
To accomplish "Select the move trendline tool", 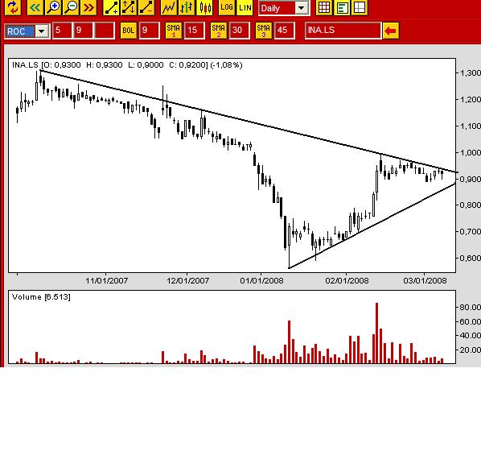I will pyautogui.click(x=129, y=7).
